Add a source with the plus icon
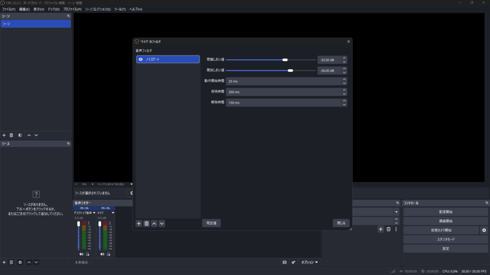This screenshot has height=275, width=490. pyautogui.click(x=4, y=262)
